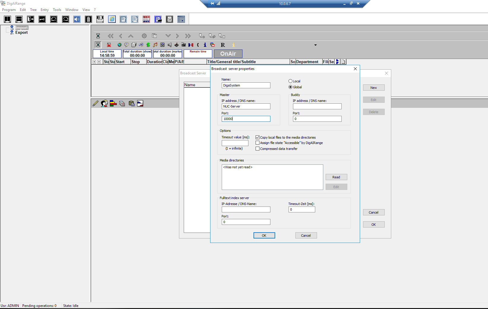Click the pencil edit icon in lower panel
The image size is (488, 309).
[95, 103]
